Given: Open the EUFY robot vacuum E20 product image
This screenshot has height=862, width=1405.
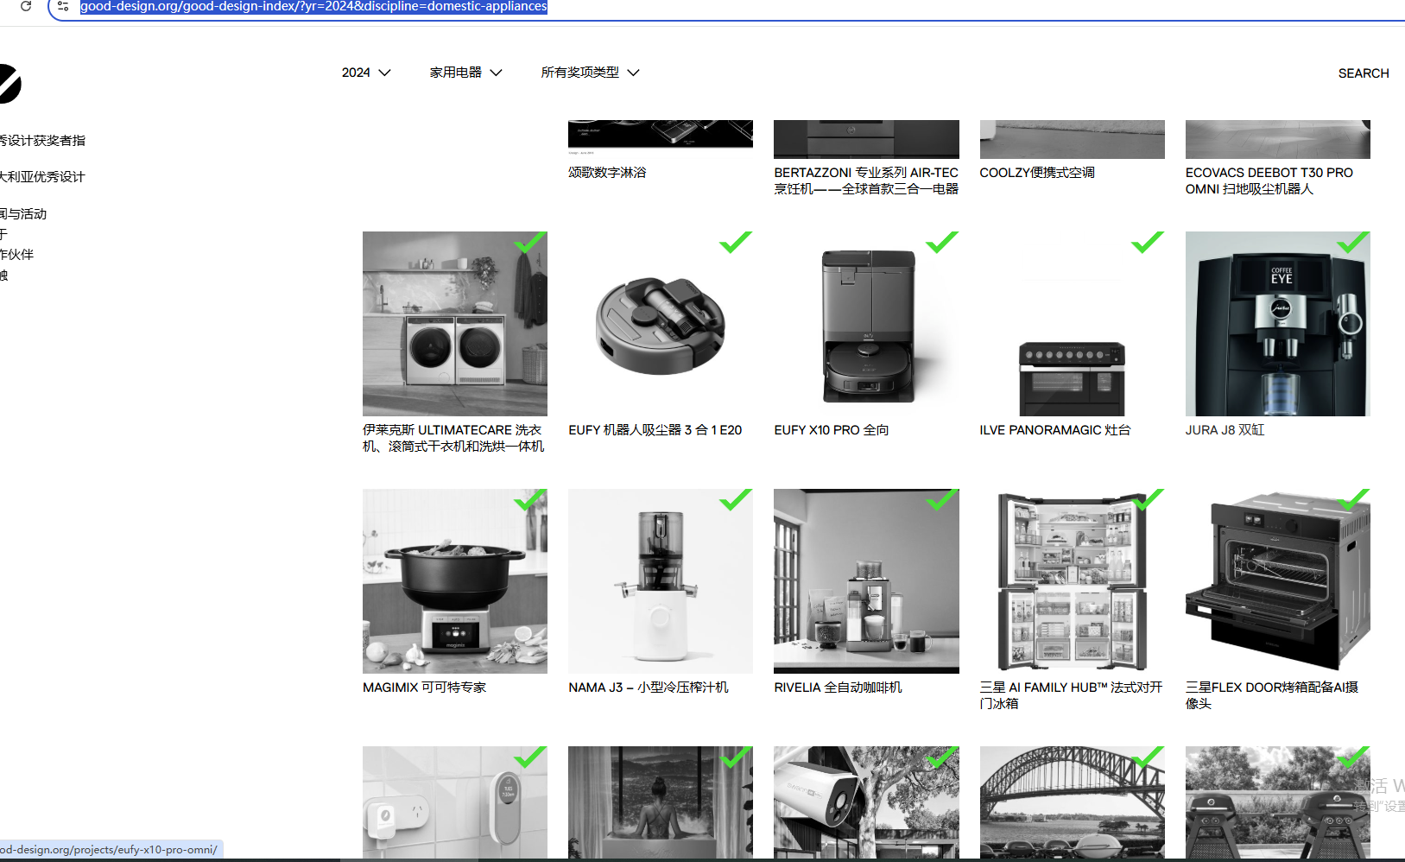Looking at the screenshot, I should (661, 324).
